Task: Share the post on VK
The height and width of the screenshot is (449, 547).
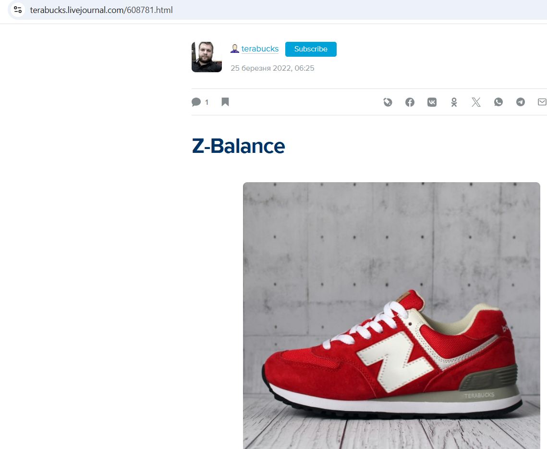Action: pos(432,102)
